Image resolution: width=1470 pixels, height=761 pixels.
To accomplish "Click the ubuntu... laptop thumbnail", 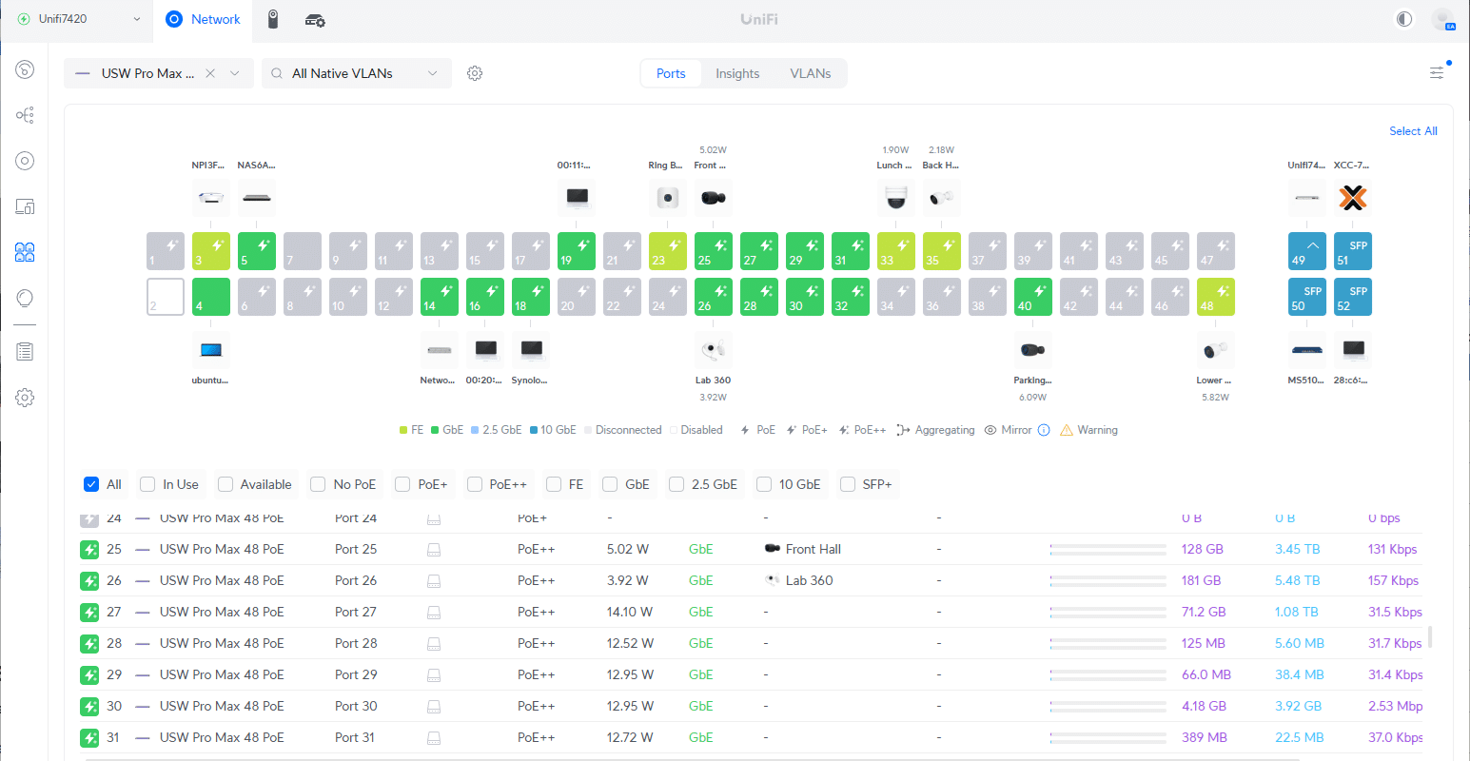I will tap(211, 350).
